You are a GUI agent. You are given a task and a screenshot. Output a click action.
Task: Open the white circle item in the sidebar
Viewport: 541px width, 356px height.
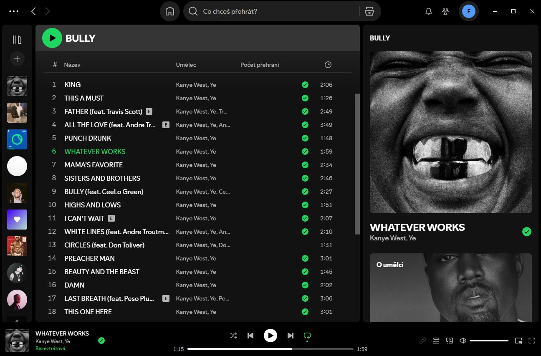point(17,166)
